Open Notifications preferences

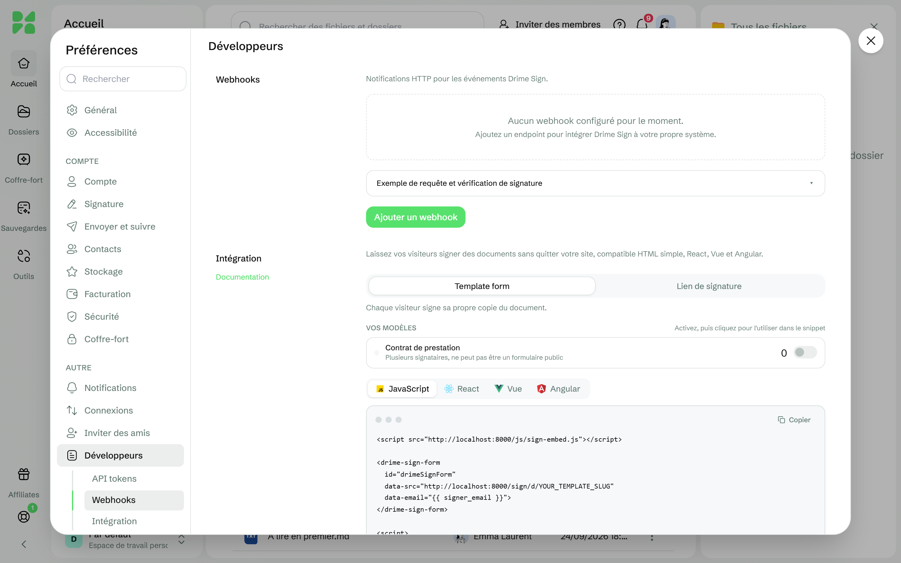click(x=120, y=388)
